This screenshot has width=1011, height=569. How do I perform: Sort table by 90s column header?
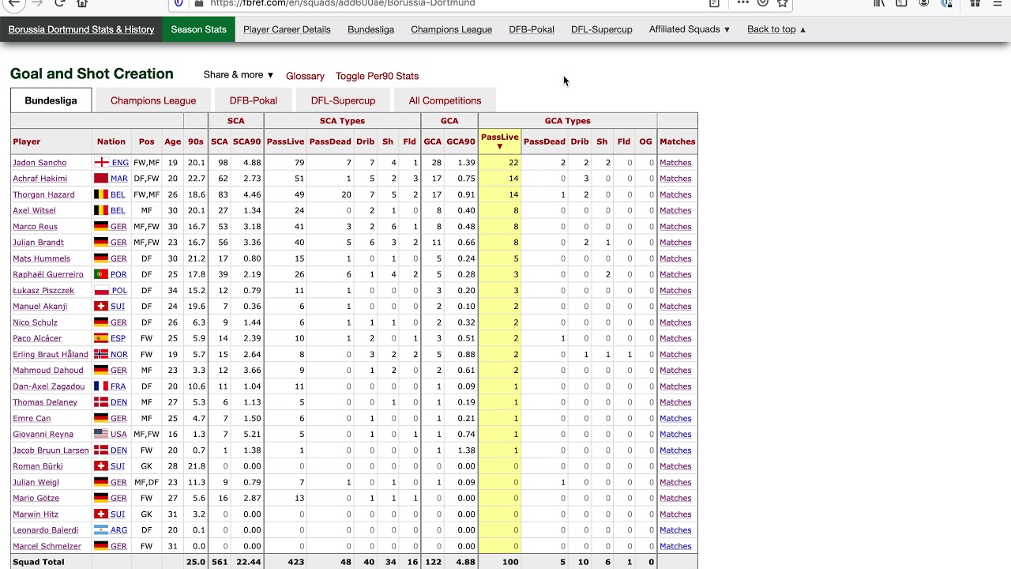coord(196,141)
